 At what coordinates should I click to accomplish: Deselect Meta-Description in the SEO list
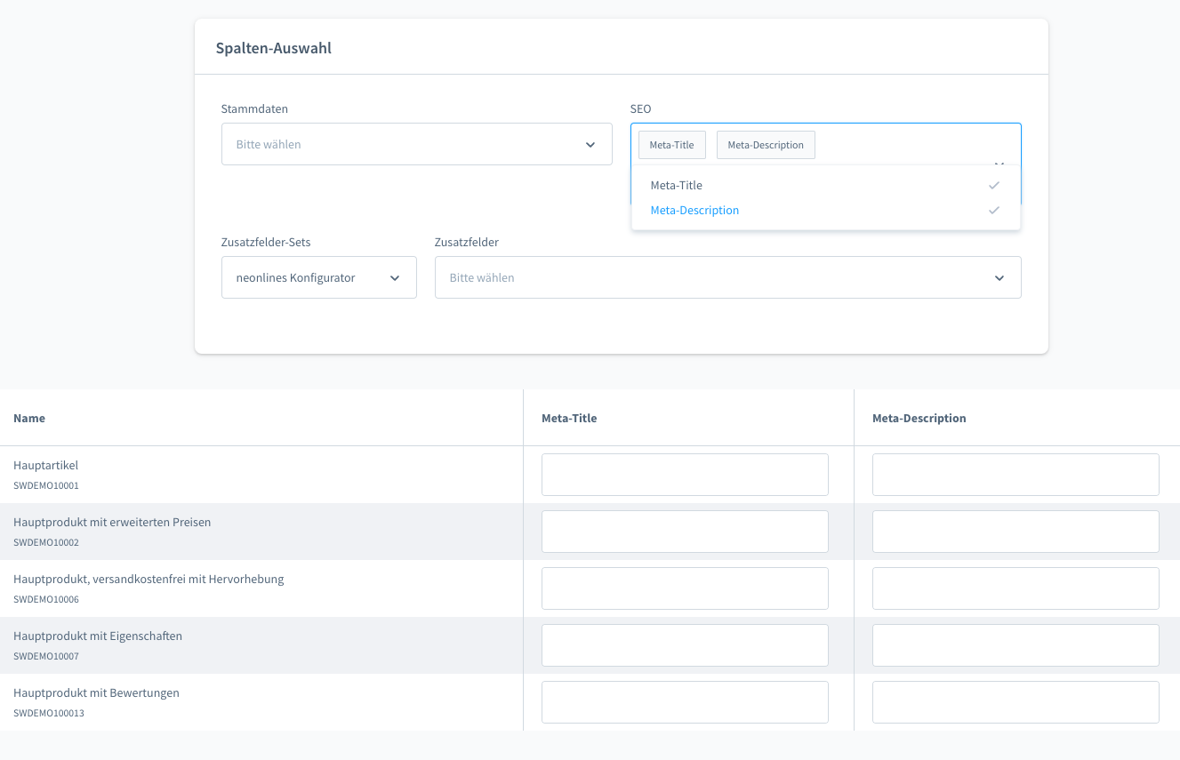pyautogui.click(x=694, y=211)
